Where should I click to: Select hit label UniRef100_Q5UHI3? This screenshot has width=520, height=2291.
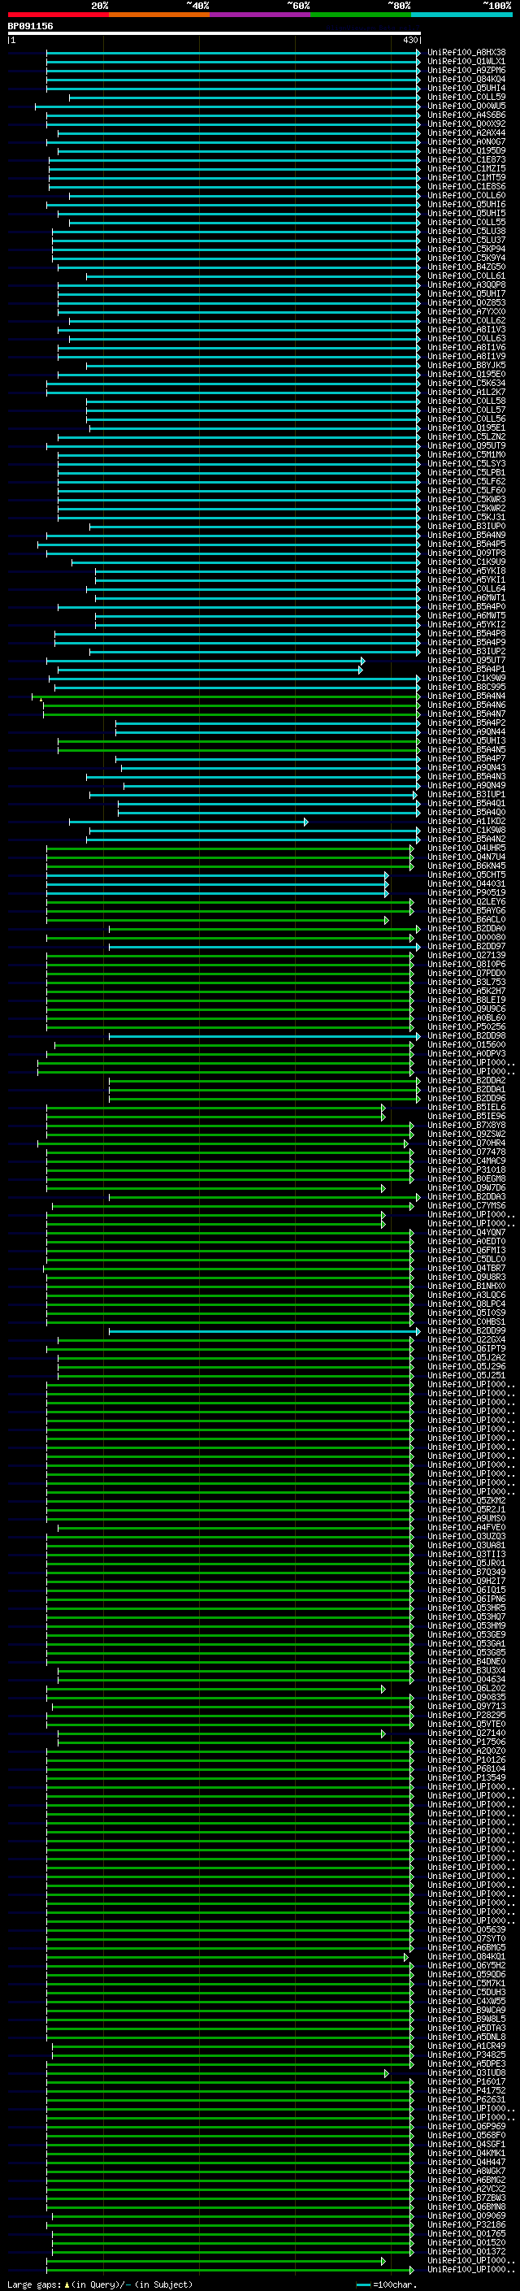coord(466,741)
